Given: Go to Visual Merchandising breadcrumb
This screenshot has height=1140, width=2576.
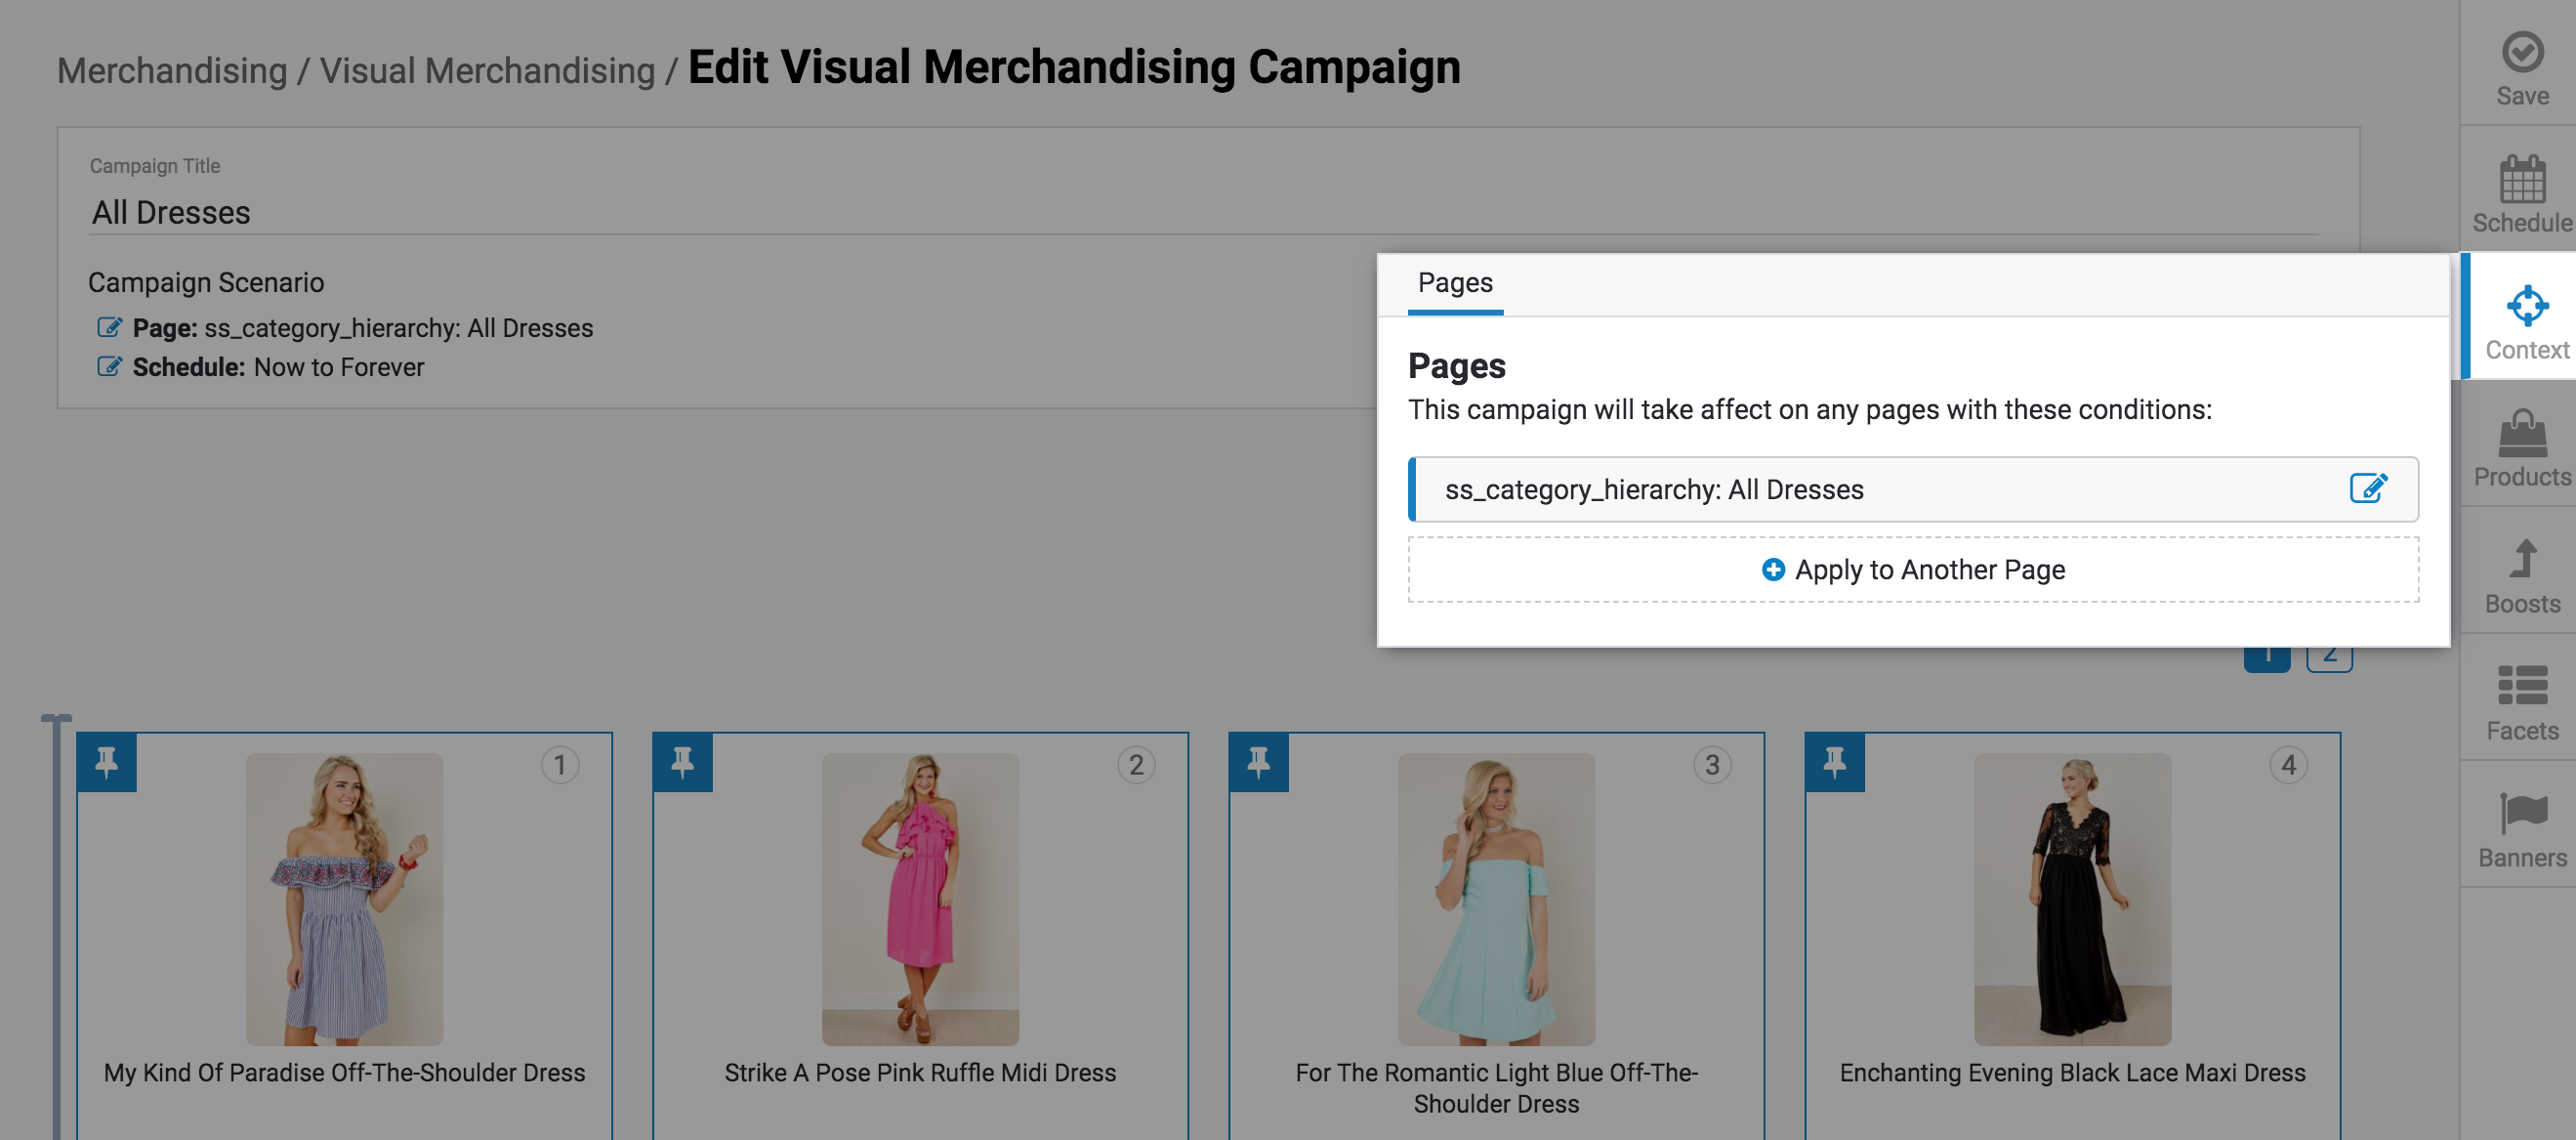Looking at the screenshot, I should coord(487,71).
